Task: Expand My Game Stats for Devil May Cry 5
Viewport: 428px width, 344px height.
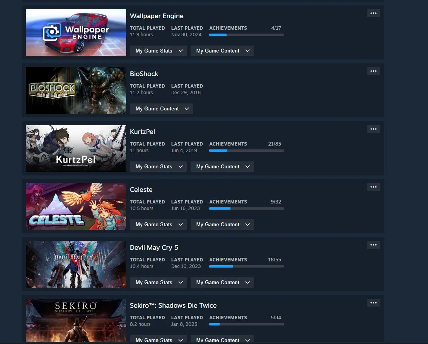Action: point(158,282)
